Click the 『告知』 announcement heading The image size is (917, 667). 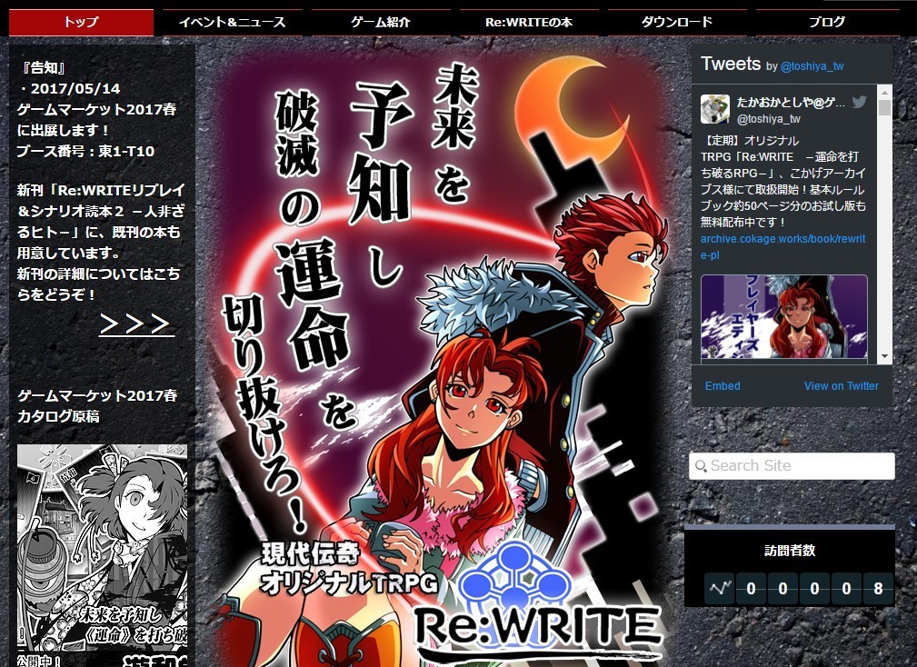pyautogui.click(x=44, y=68)
